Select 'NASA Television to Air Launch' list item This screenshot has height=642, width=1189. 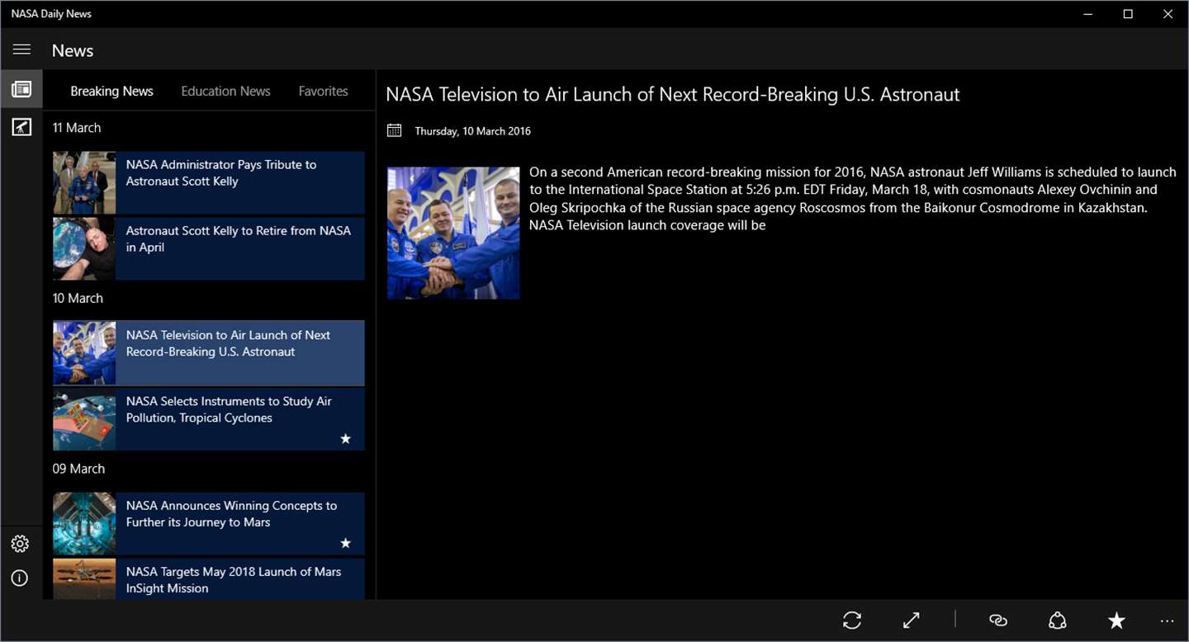[x=209, y=352]
